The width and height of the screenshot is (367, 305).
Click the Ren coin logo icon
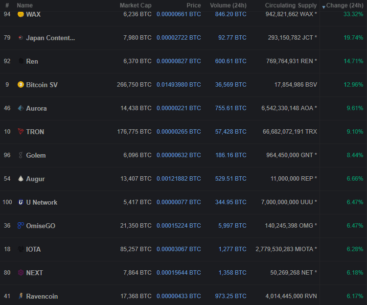coord(21,61)
